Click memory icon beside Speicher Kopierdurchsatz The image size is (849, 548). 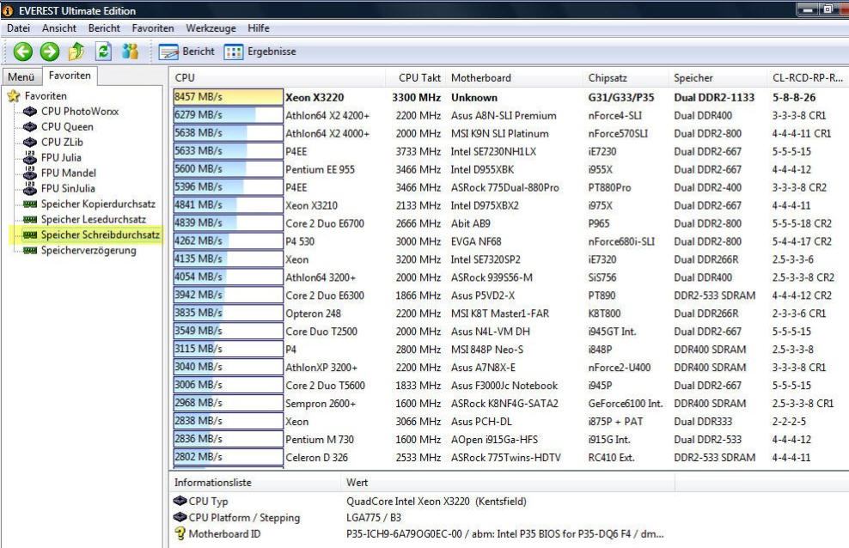pyautogui.click(x=30, y=204)
